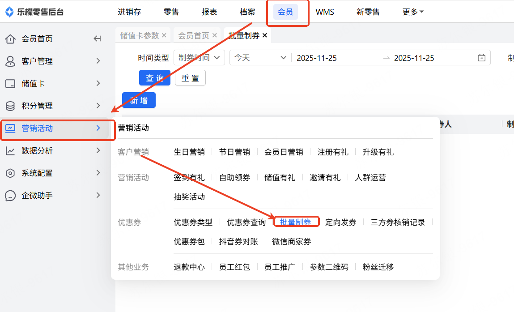This screenshot has width=514, height=312.
Task: Open 批量制券 in the flyout
Action: coord(295,222)
